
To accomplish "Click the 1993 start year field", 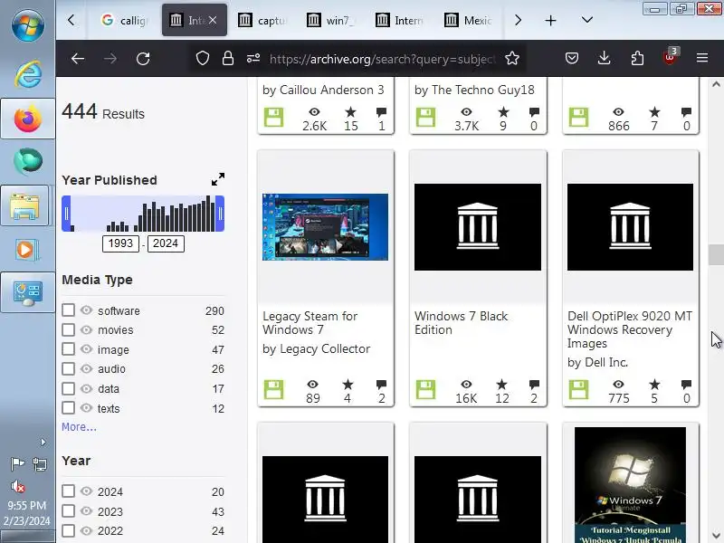I will pos(120,243).
